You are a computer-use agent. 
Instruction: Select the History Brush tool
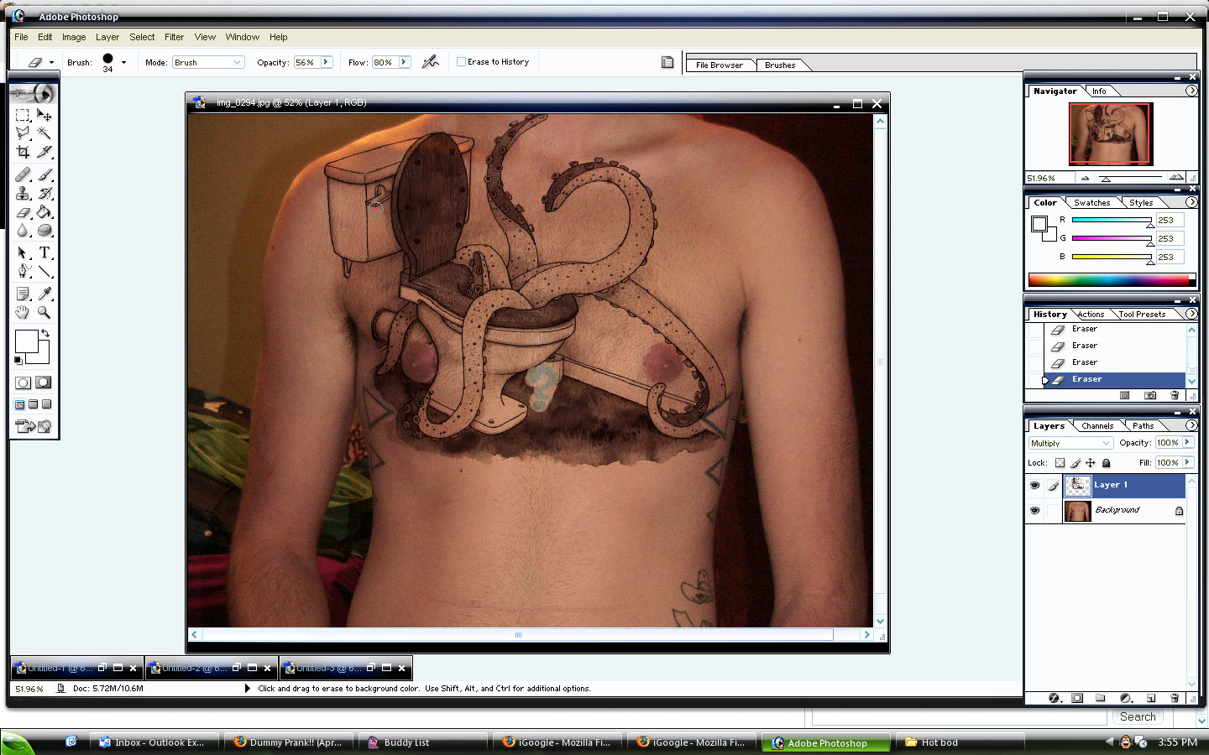[x=44, y=193]
